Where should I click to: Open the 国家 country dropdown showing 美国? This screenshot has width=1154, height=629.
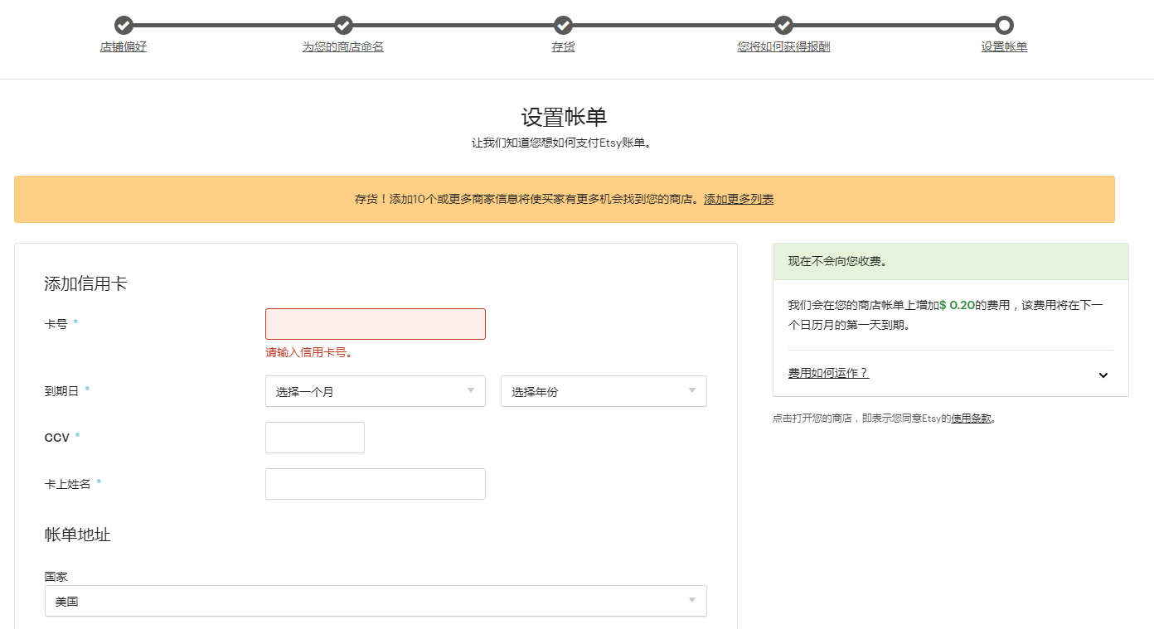pos(375,602)
